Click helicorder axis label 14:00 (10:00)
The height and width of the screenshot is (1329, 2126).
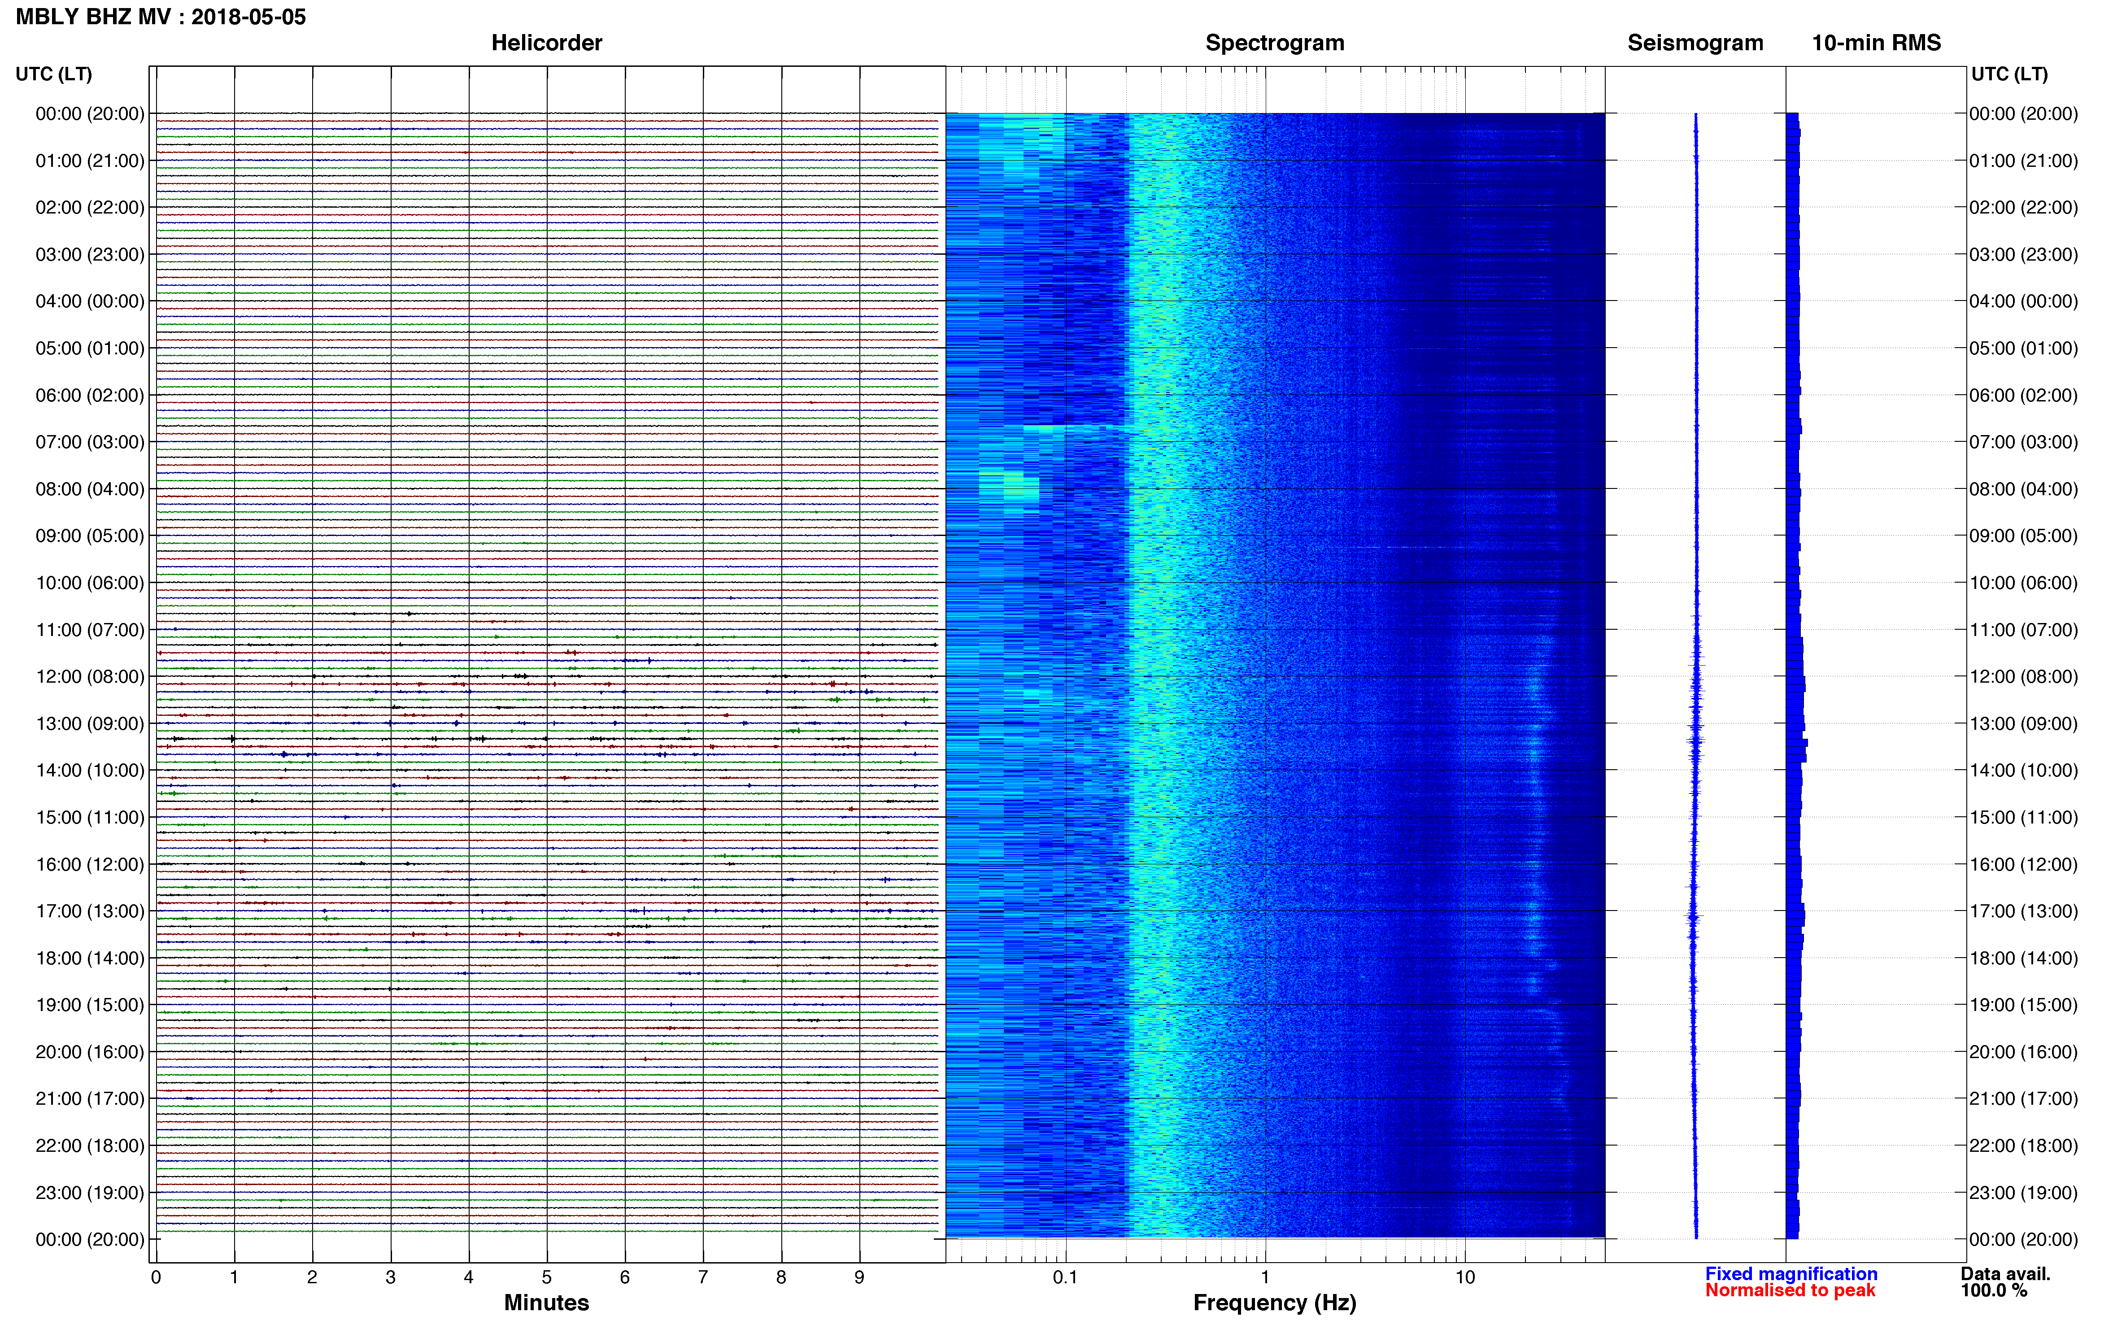(90, 771)
